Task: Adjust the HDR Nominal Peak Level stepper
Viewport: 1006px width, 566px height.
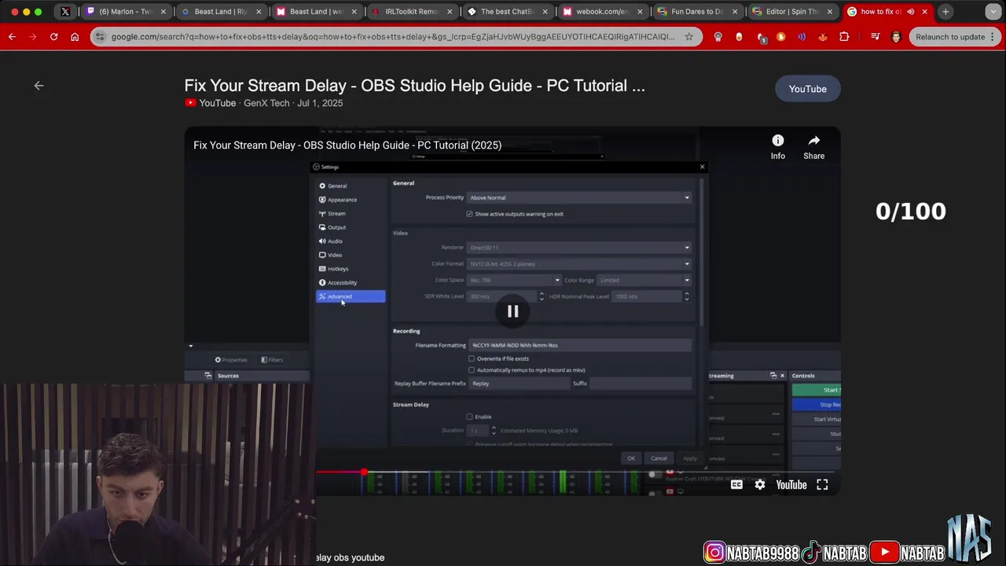Action: [687, 296]
